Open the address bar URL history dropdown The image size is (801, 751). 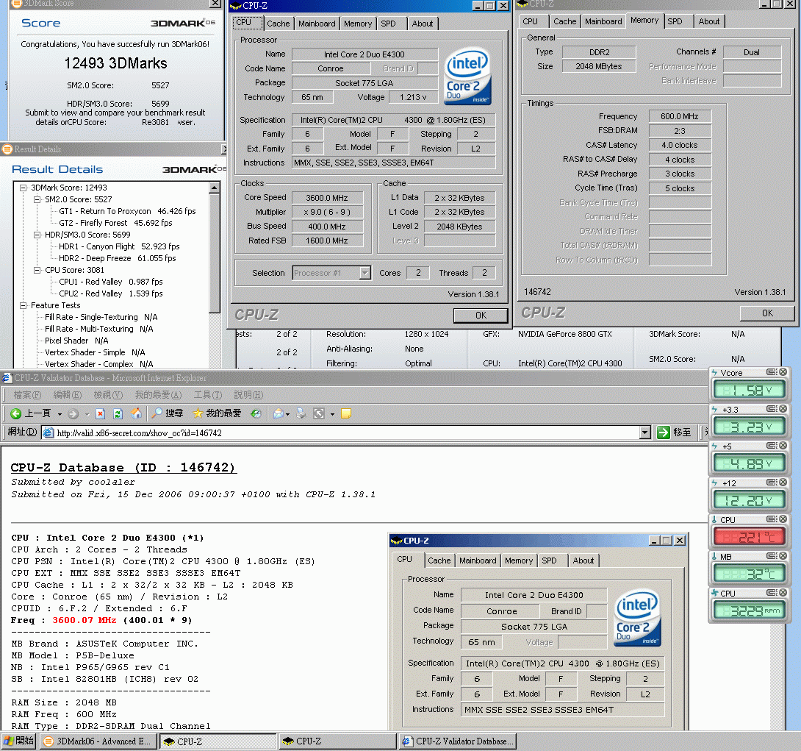[x=645, y=433]
